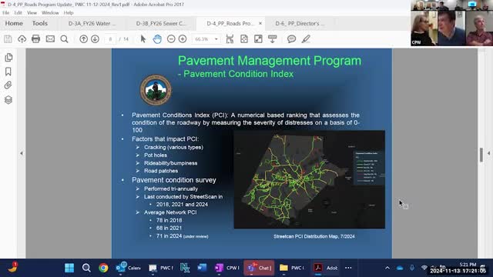Show hidden system tray icons chevron
This screenshot has height=277, width=493.
point(387,268)
